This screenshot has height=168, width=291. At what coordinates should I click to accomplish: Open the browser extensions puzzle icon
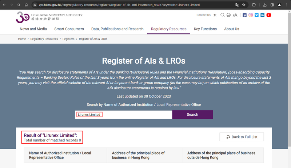[254, 5]
